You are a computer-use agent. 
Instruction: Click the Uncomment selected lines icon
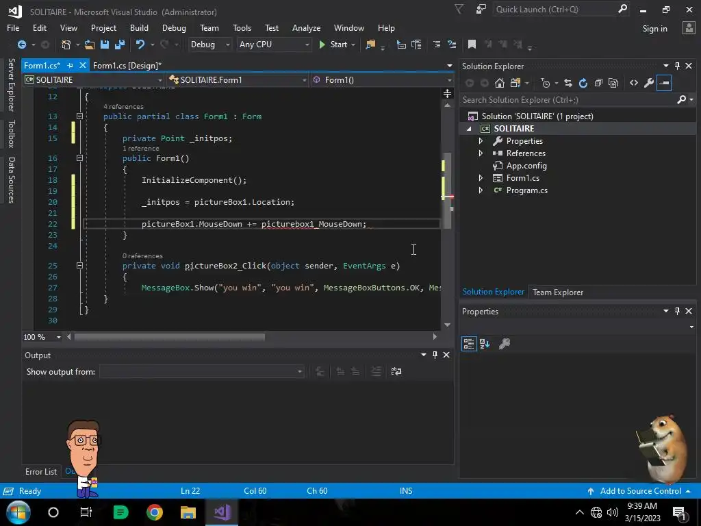pos(452,45)
